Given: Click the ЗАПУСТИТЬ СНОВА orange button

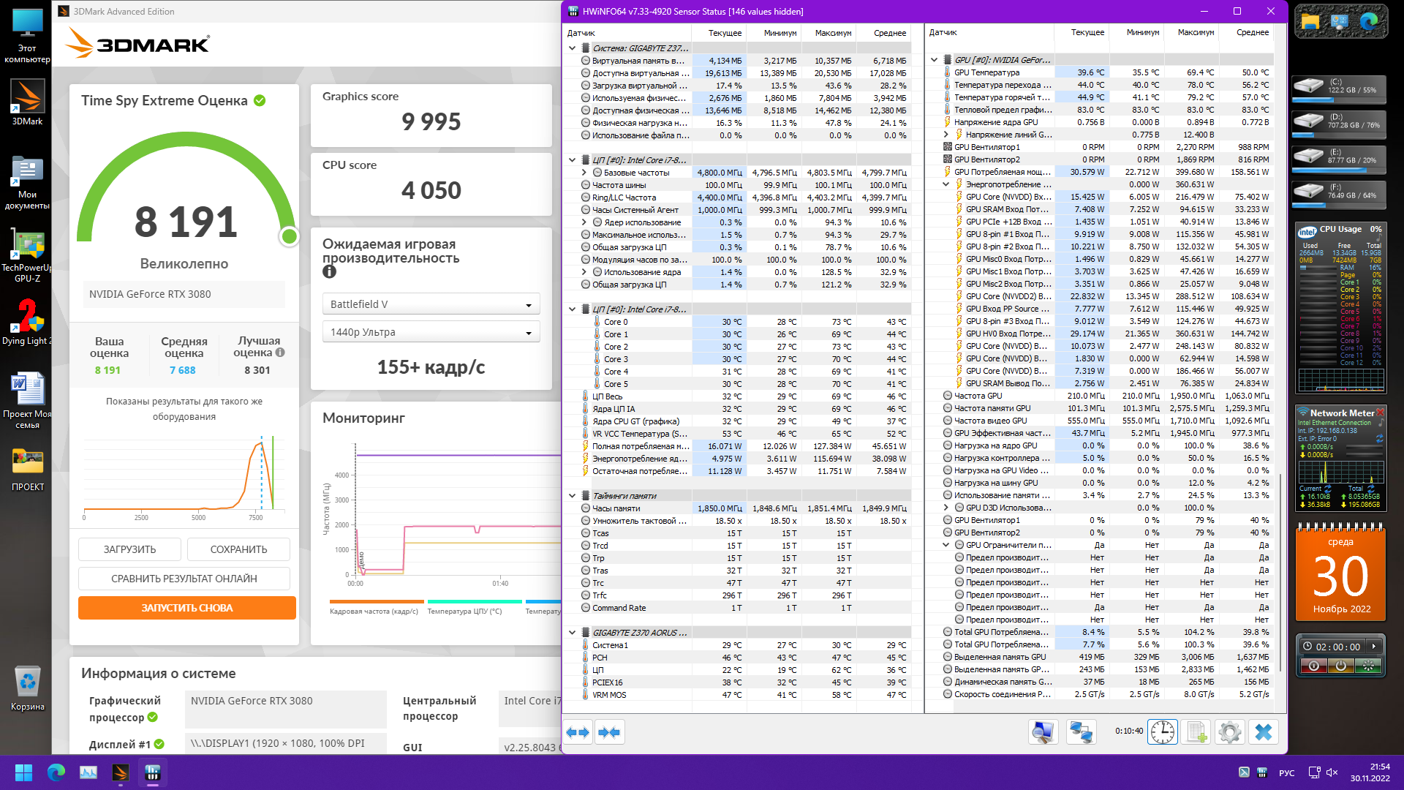Looking at the screenshot, I should [186, 608].
